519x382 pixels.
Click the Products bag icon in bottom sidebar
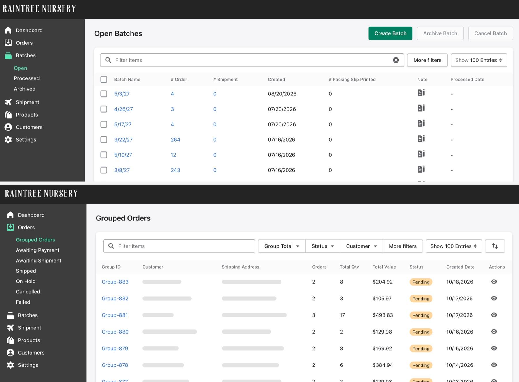(10, 340)
